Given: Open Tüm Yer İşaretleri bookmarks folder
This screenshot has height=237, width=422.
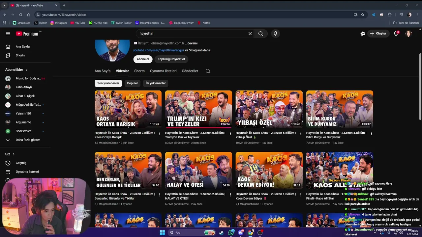Looking at the screenshot, I should tap(406, 23).
